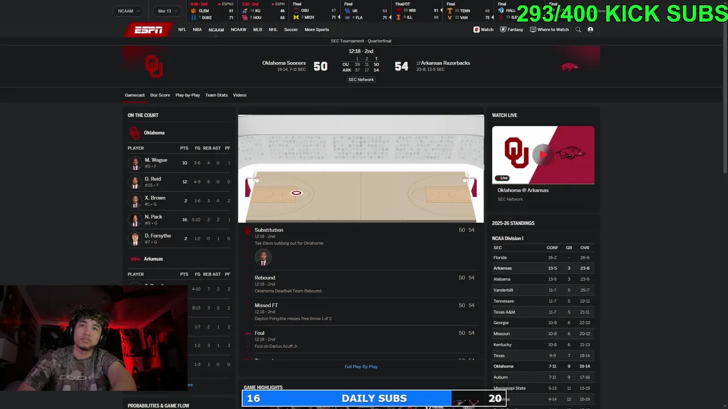Open the Full Play-By-Play link
This screenshot has height=409, width=728.
(361, 366)
